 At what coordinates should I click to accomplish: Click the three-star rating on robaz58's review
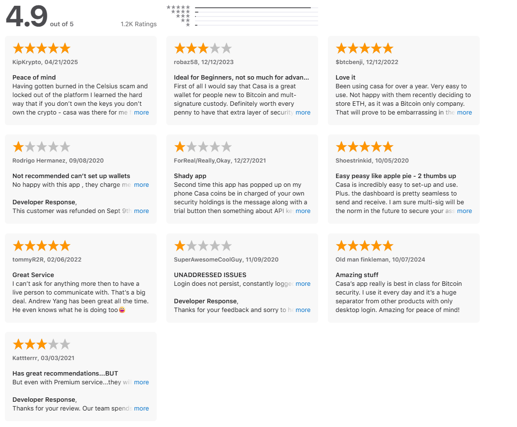[203, 49]
